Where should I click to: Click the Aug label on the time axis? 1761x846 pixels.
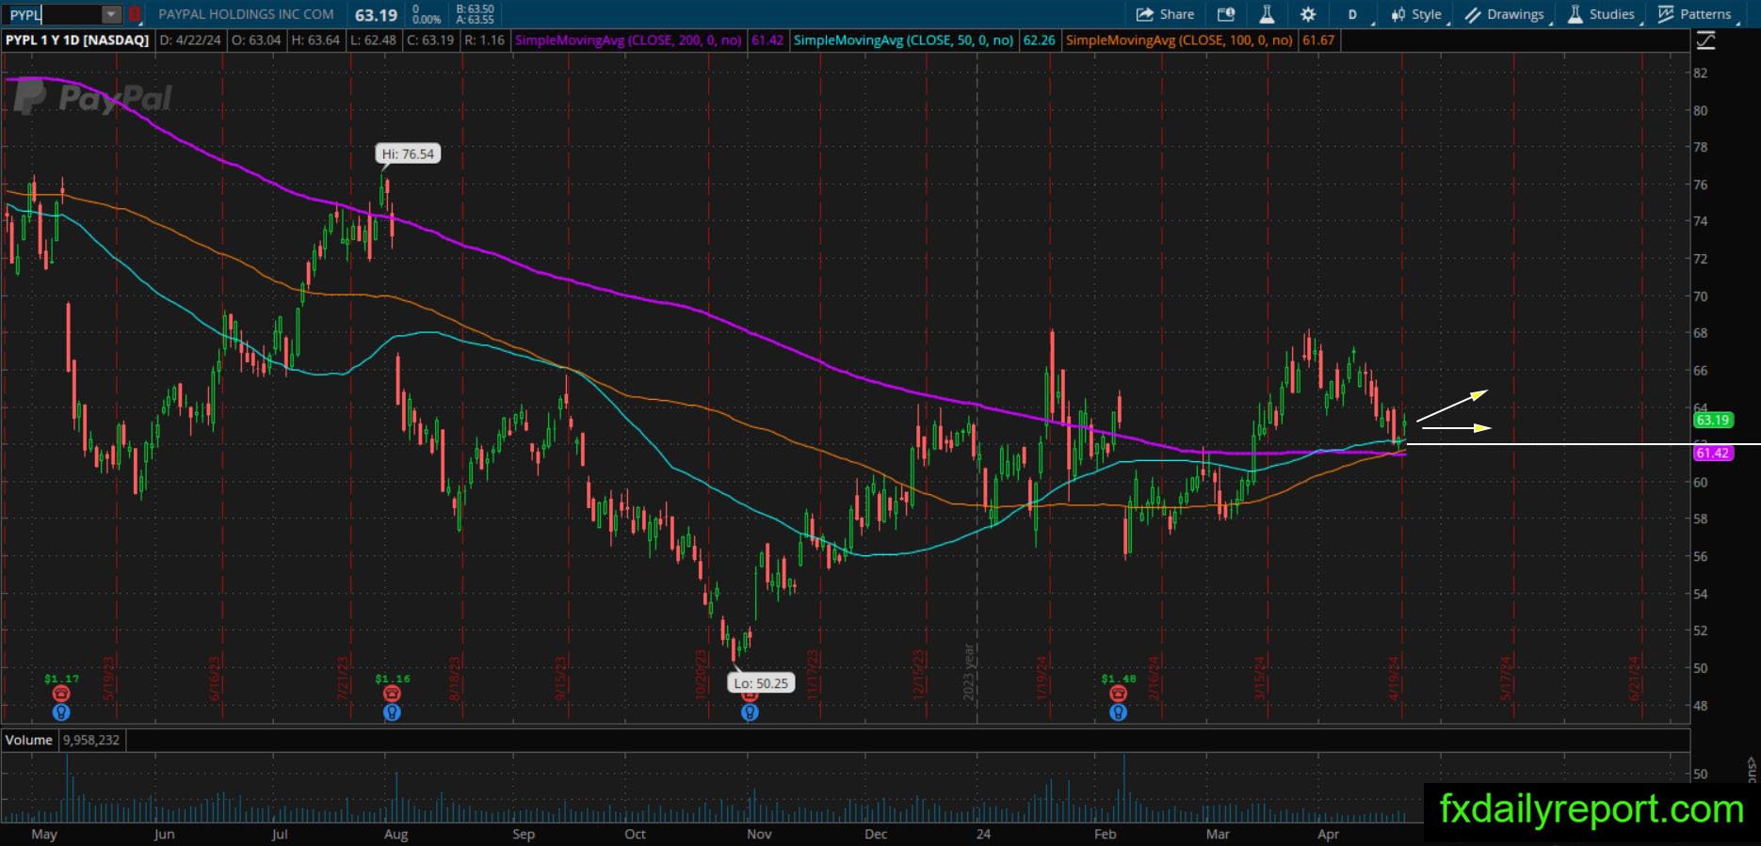tap(396, 834)
